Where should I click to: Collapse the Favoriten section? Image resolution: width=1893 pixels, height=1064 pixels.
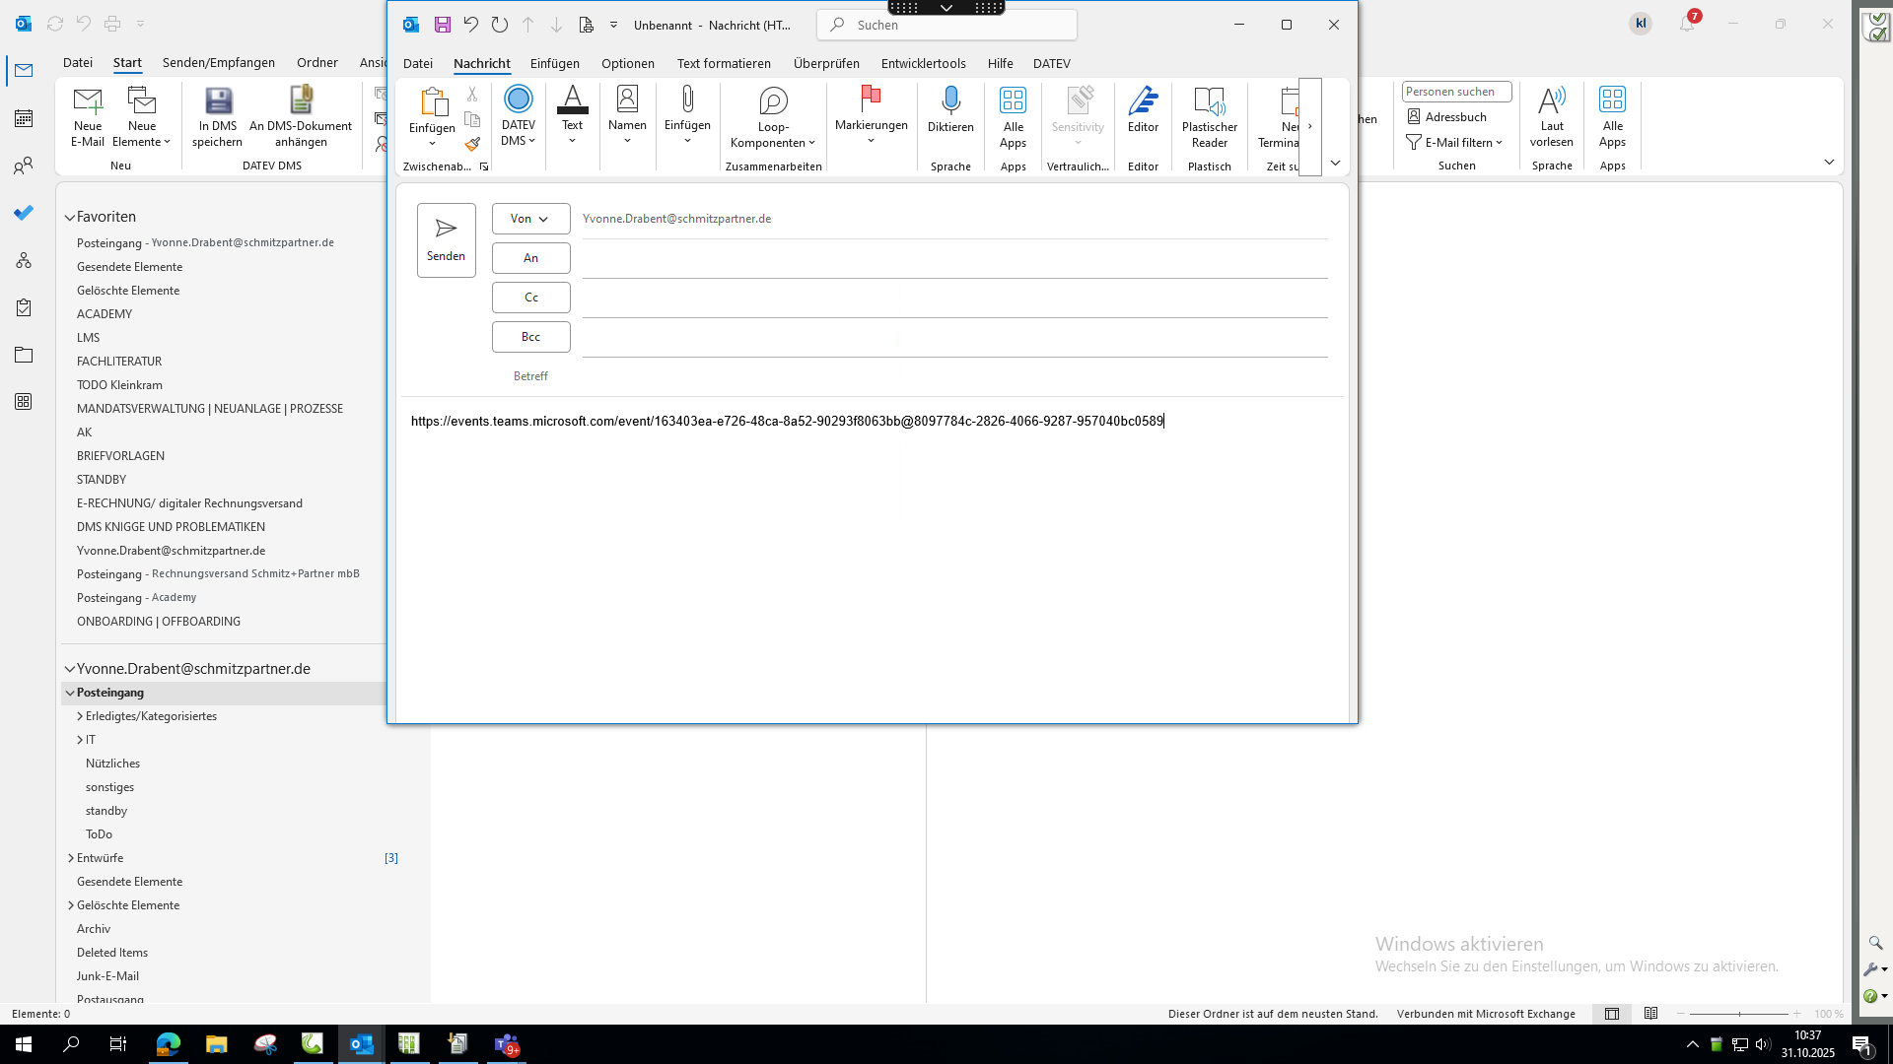pos(70,217)
